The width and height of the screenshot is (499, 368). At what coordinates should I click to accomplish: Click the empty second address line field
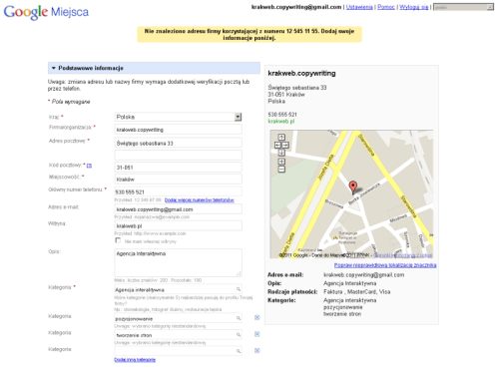point(178,155)
